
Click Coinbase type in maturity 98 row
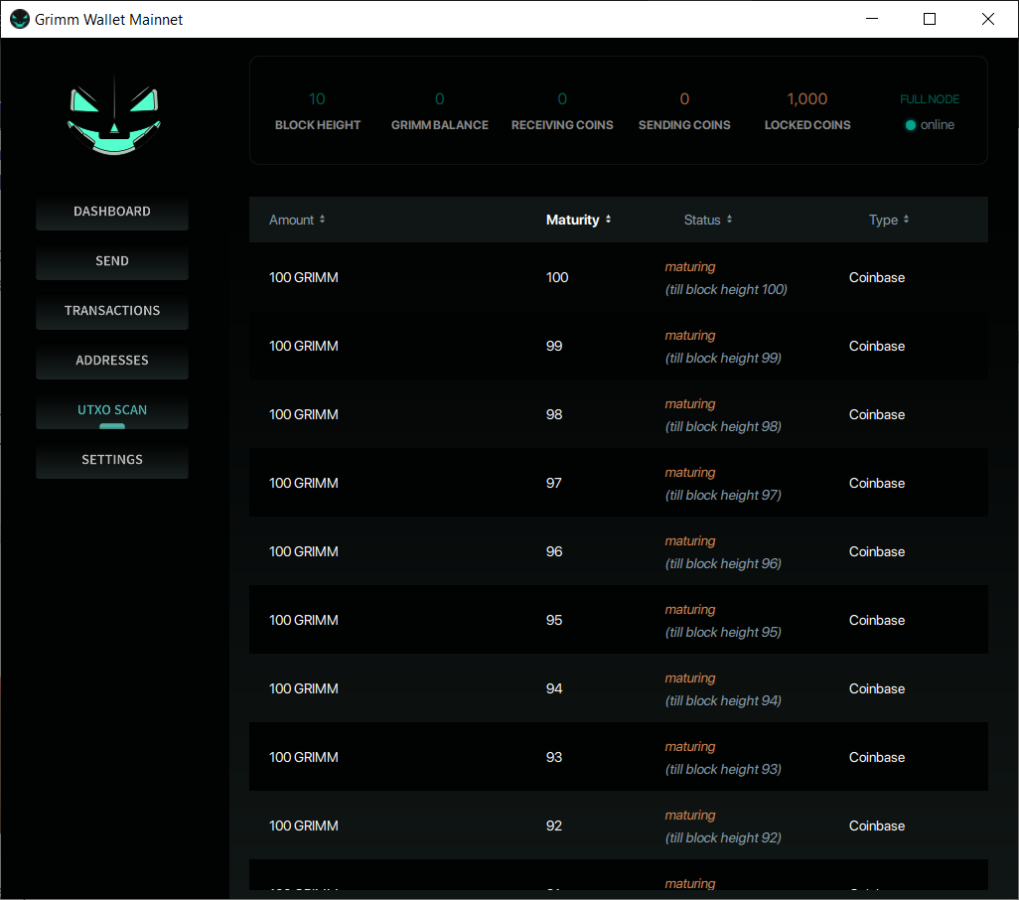[x=877, y=414]
